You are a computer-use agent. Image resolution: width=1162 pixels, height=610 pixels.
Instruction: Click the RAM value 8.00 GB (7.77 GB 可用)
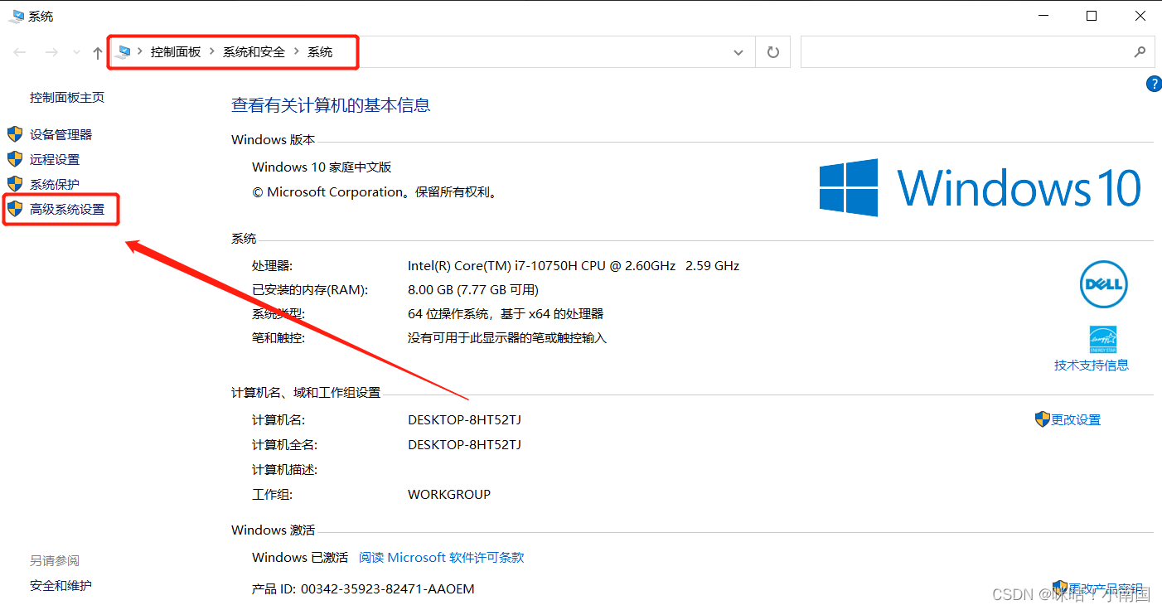(473, 290)
